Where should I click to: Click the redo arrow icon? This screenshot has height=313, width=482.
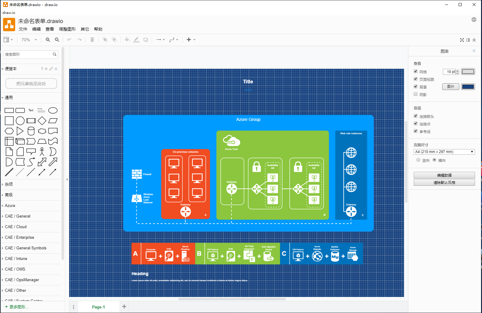[79, 40]
